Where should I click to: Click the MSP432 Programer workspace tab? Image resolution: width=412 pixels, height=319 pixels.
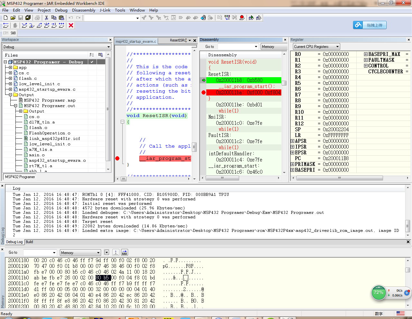click(20, 177)
